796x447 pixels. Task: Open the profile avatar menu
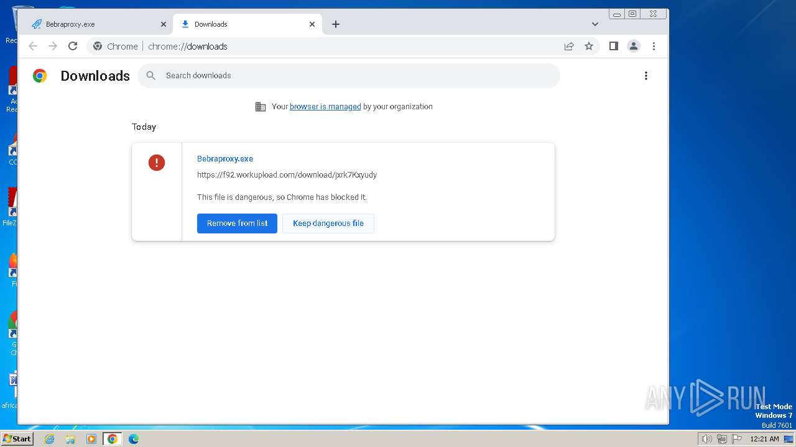coord(634,46)
